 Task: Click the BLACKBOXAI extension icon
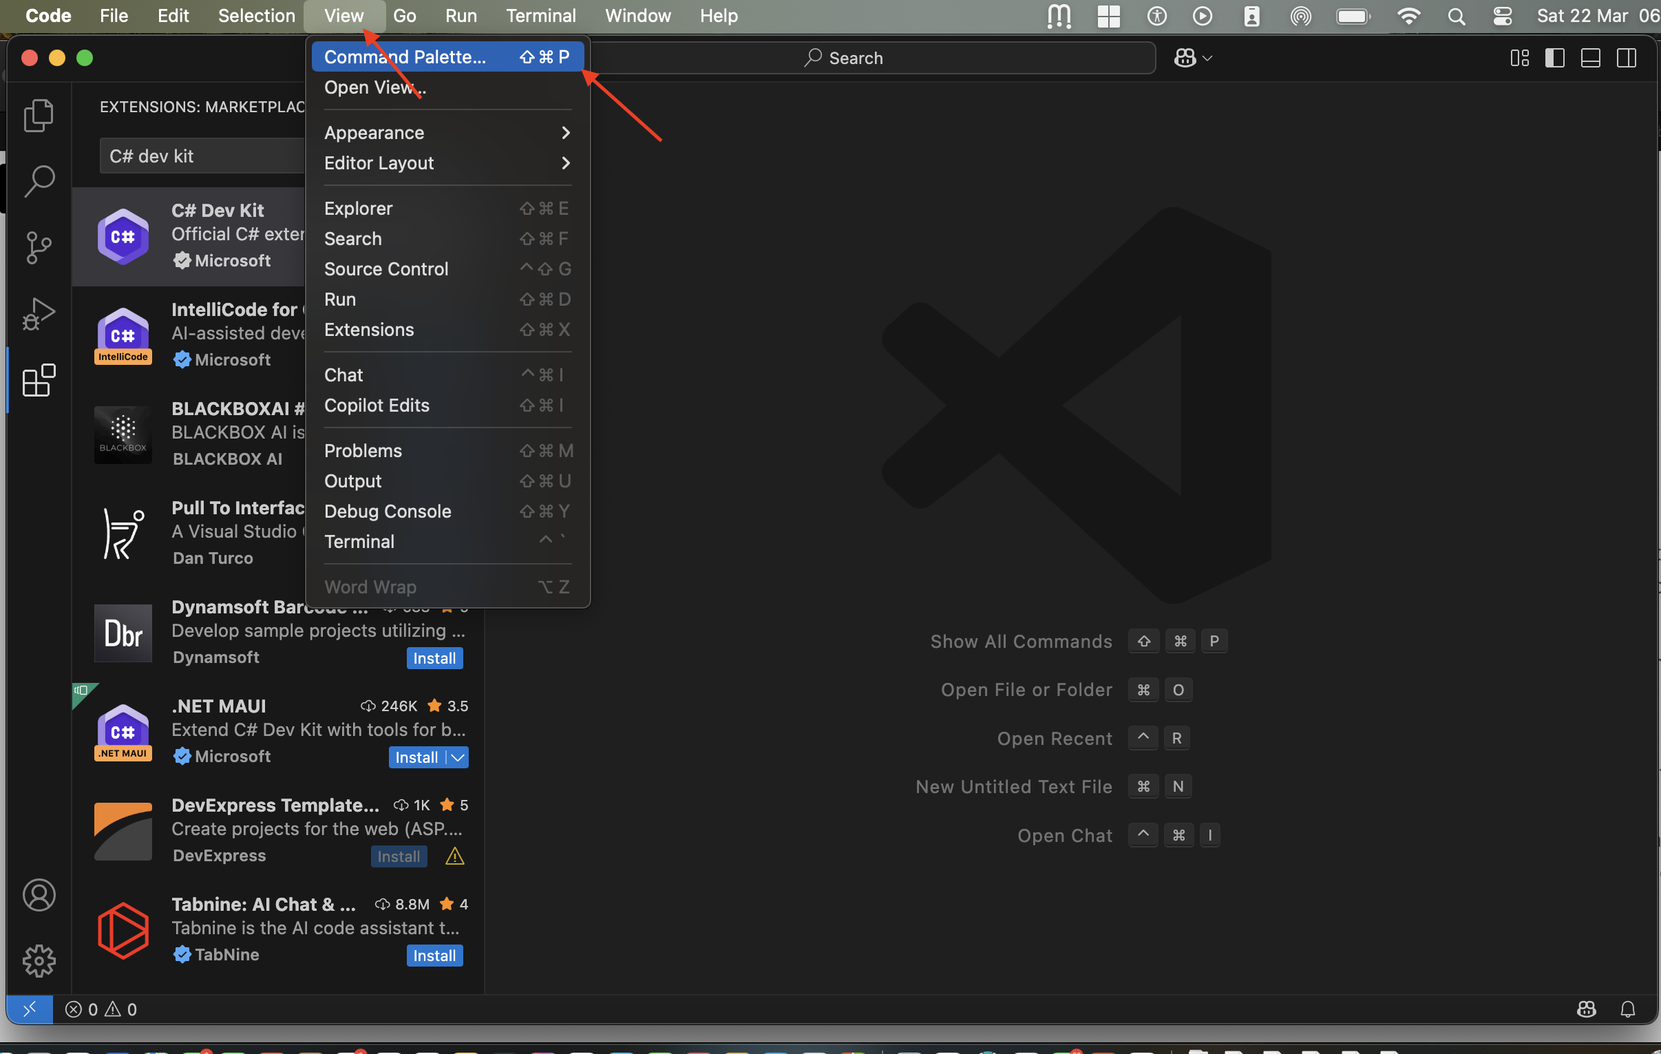click(x=123, y=434)
